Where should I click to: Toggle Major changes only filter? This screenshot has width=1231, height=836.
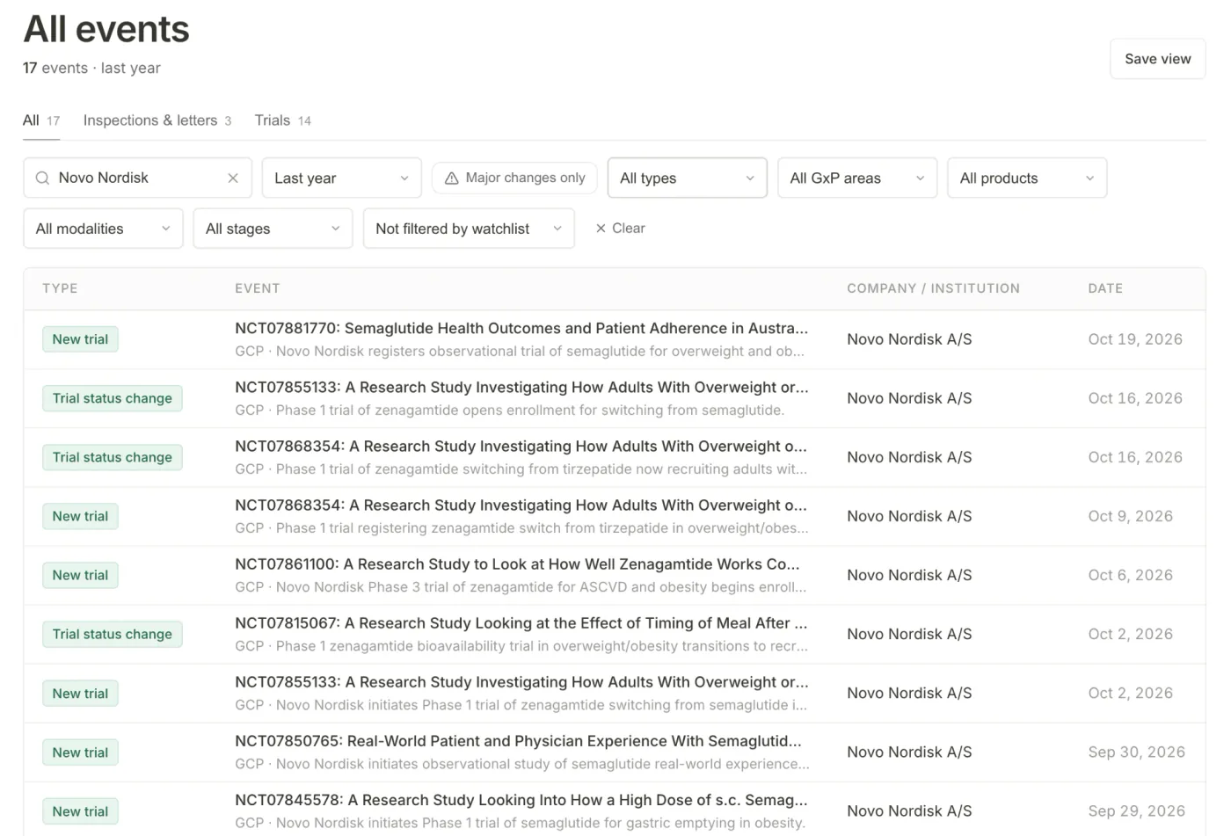tap(515, 178)
